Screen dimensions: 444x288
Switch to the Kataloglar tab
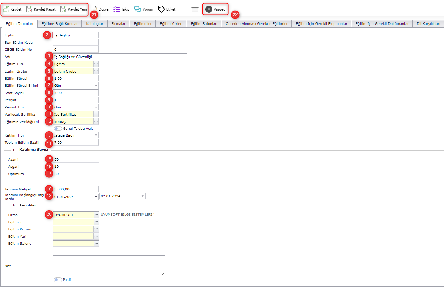[x=95, y=24]
